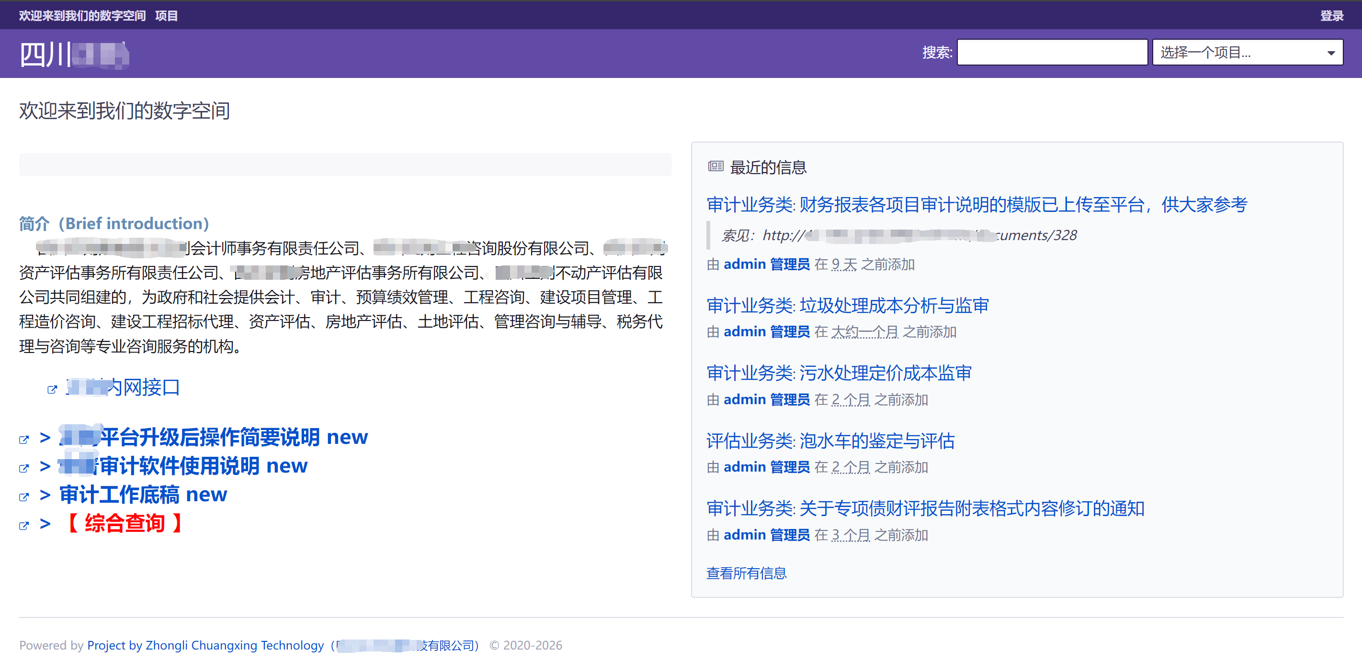Screen dimensions: 1362x661
Task: Click the 登录 link
Action: pos(1331,16)
